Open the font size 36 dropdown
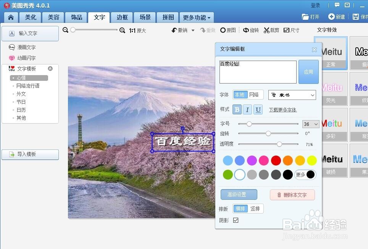 310,124
